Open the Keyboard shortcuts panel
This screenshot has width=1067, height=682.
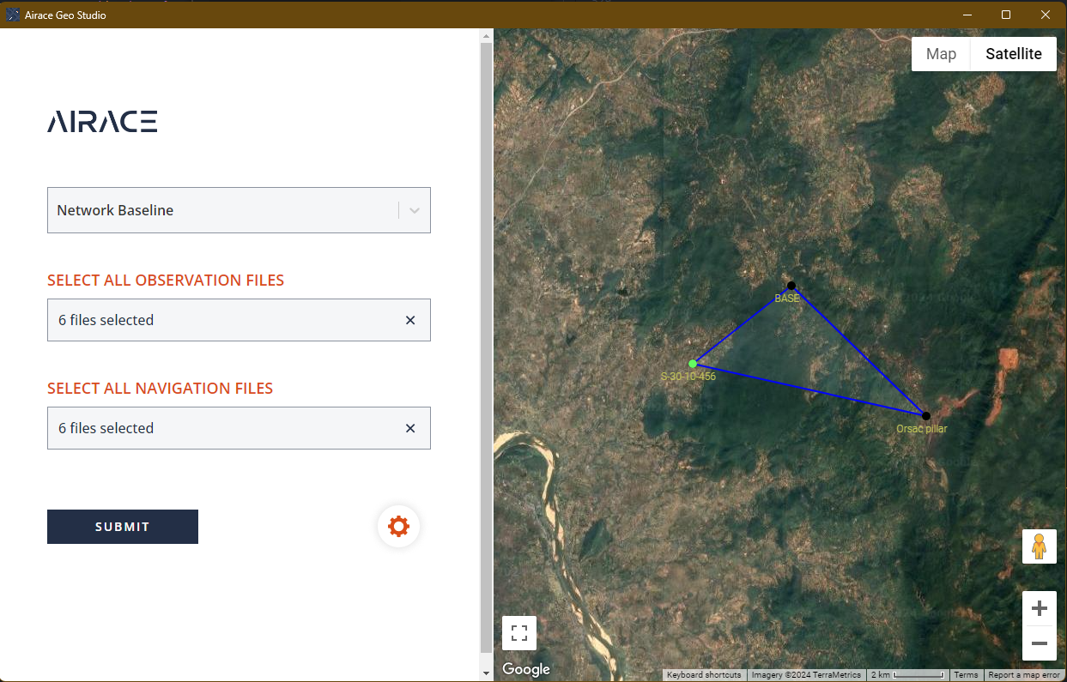tap(704, 675)
